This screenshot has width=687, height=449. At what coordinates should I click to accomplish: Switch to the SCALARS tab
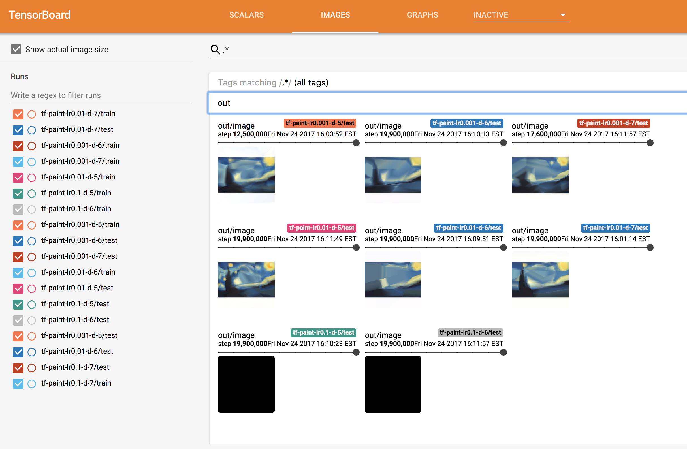pos(246,15)
